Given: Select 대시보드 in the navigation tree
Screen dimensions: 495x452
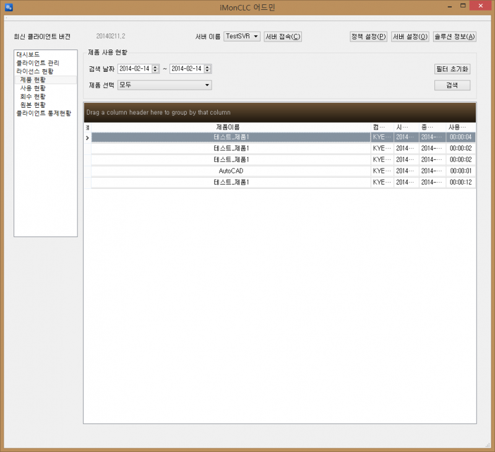Looking at the screenshot, I should [28, 54].
